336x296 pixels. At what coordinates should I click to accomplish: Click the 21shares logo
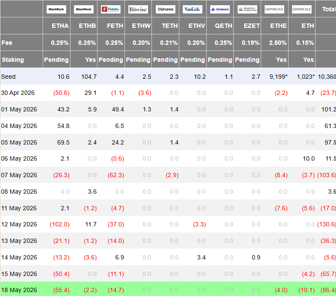coord(165,9)
